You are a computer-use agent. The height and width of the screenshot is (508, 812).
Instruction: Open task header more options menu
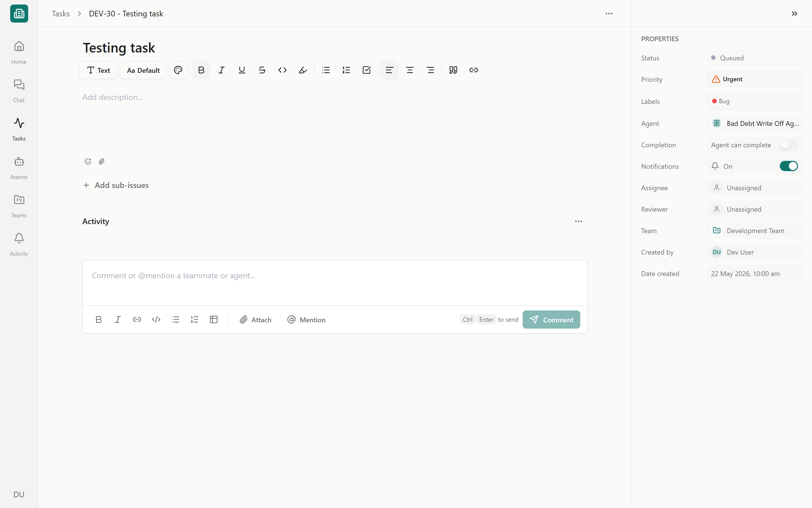pyautogui.click(x=609, y=14)
